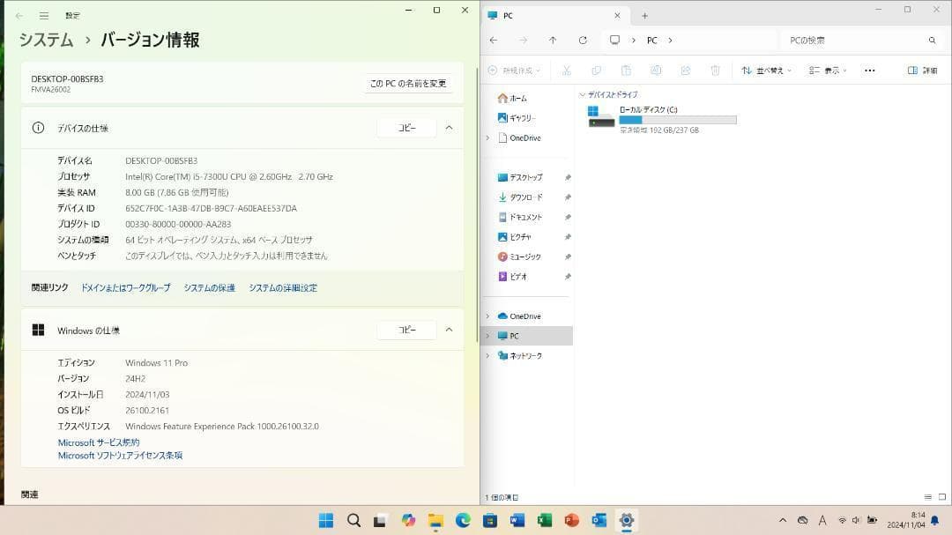The height and width of the screenshot is (535, 952).
Task: Open the See more ellipsis menu in Explorer
Action: tap(869, 71)
